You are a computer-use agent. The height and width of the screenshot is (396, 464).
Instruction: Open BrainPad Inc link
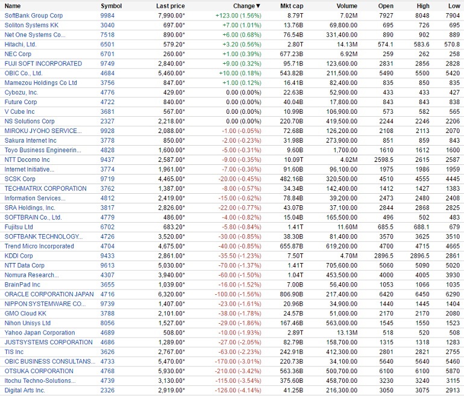(22, 285)
